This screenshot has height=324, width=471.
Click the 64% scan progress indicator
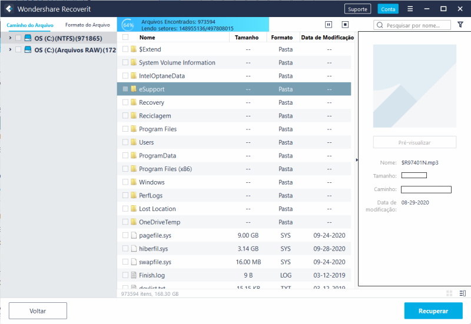coord(128,25)
